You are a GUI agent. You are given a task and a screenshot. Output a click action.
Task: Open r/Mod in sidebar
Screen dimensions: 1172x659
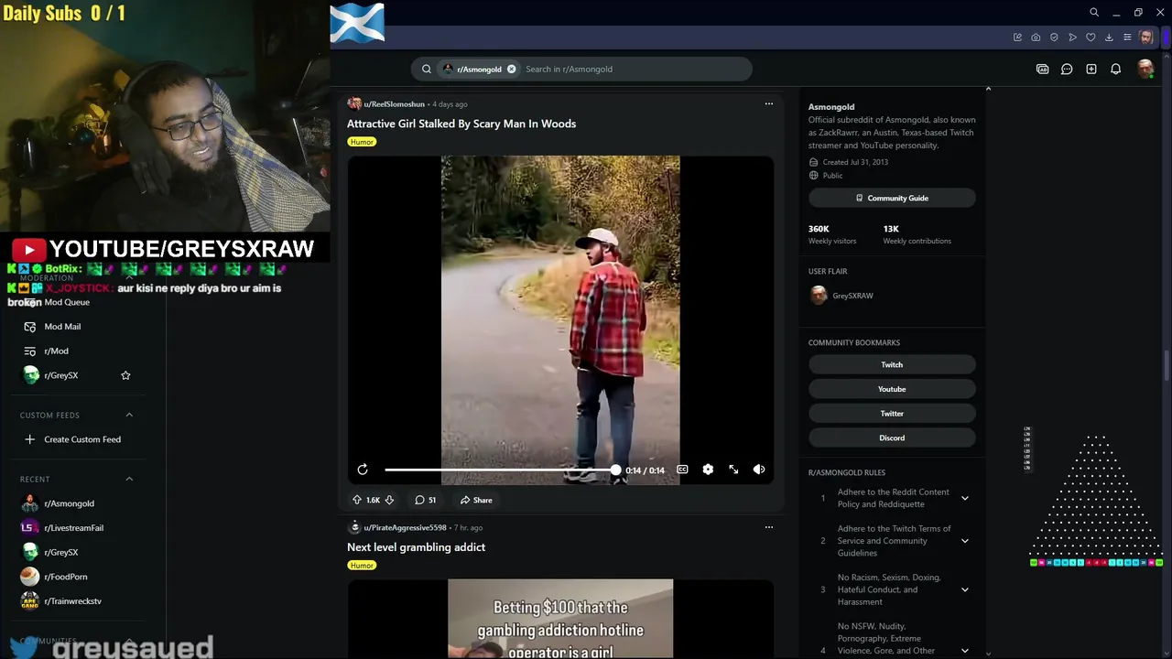[56, 351]
